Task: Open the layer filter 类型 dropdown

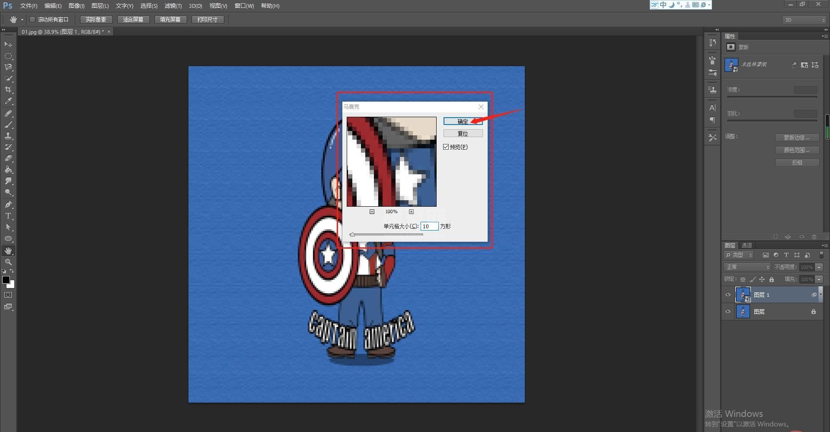Action: [739, 255]
